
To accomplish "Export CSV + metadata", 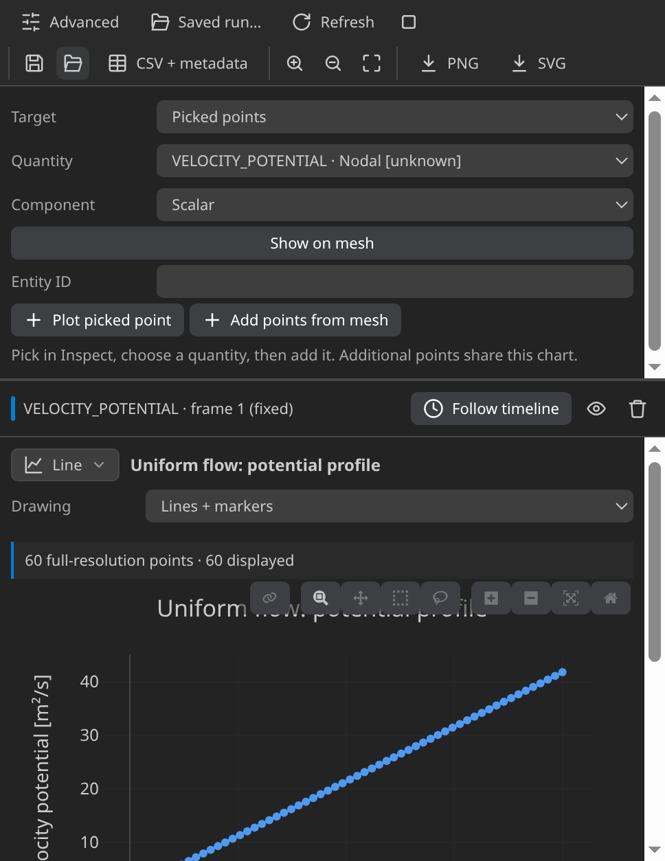I will pyautogui.click(x=178, y=63).
